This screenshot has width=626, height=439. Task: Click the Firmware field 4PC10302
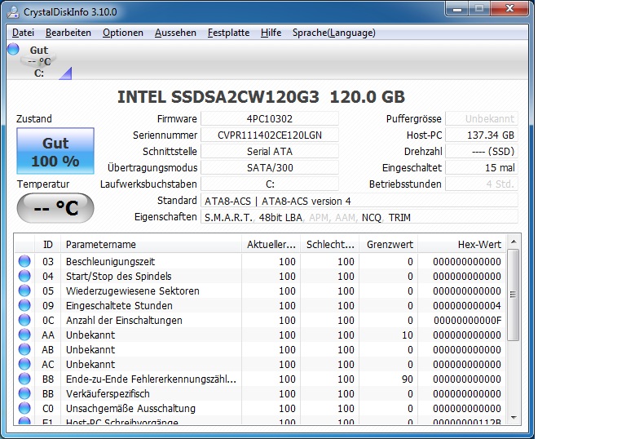coord(270,119)
